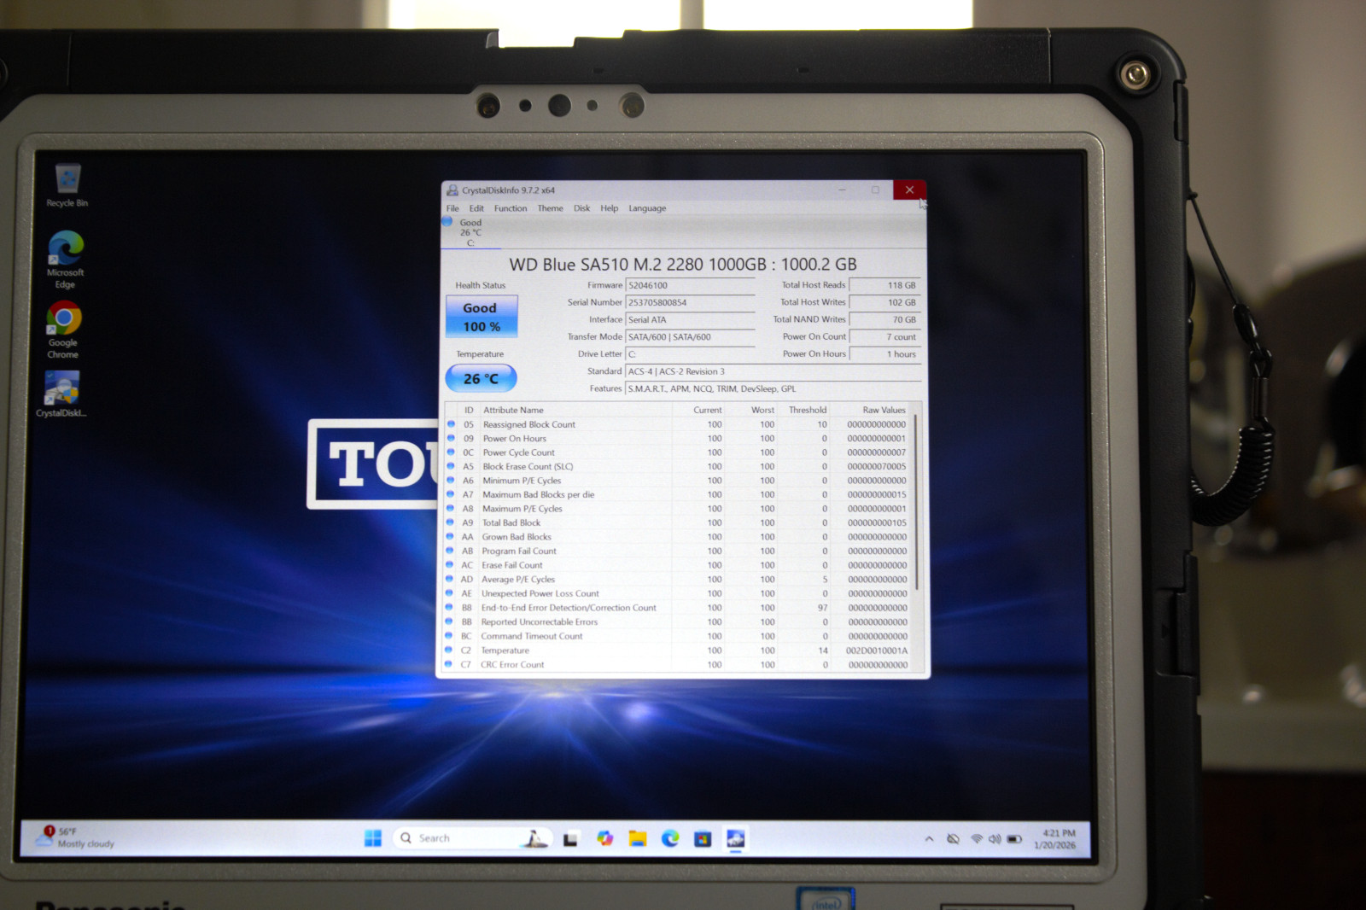1366x910 pixels.
Task: Open the Edit menu
Action: point(476,208)
